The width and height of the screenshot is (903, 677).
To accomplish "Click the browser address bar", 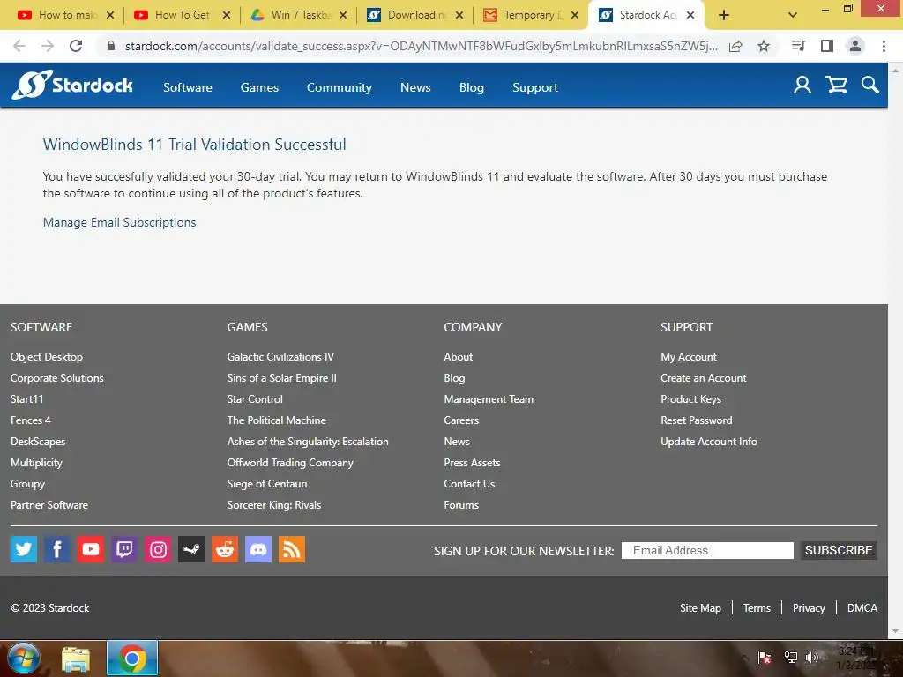I will point(421,46).
